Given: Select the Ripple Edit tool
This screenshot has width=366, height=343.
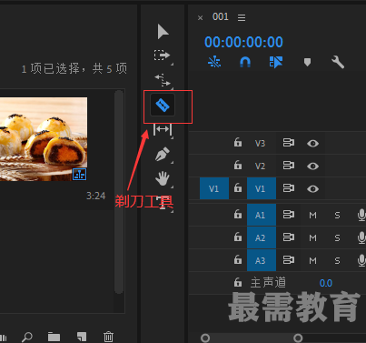Looking at the screenshot, I should (x=163, y=80).
